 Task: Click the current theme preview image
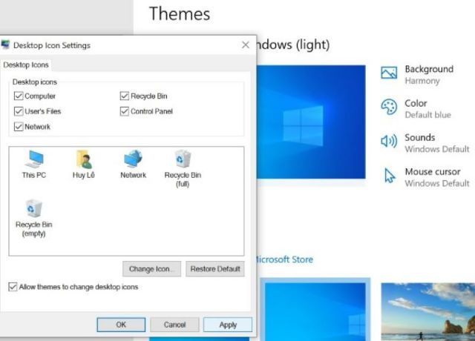tap(311, 122)
